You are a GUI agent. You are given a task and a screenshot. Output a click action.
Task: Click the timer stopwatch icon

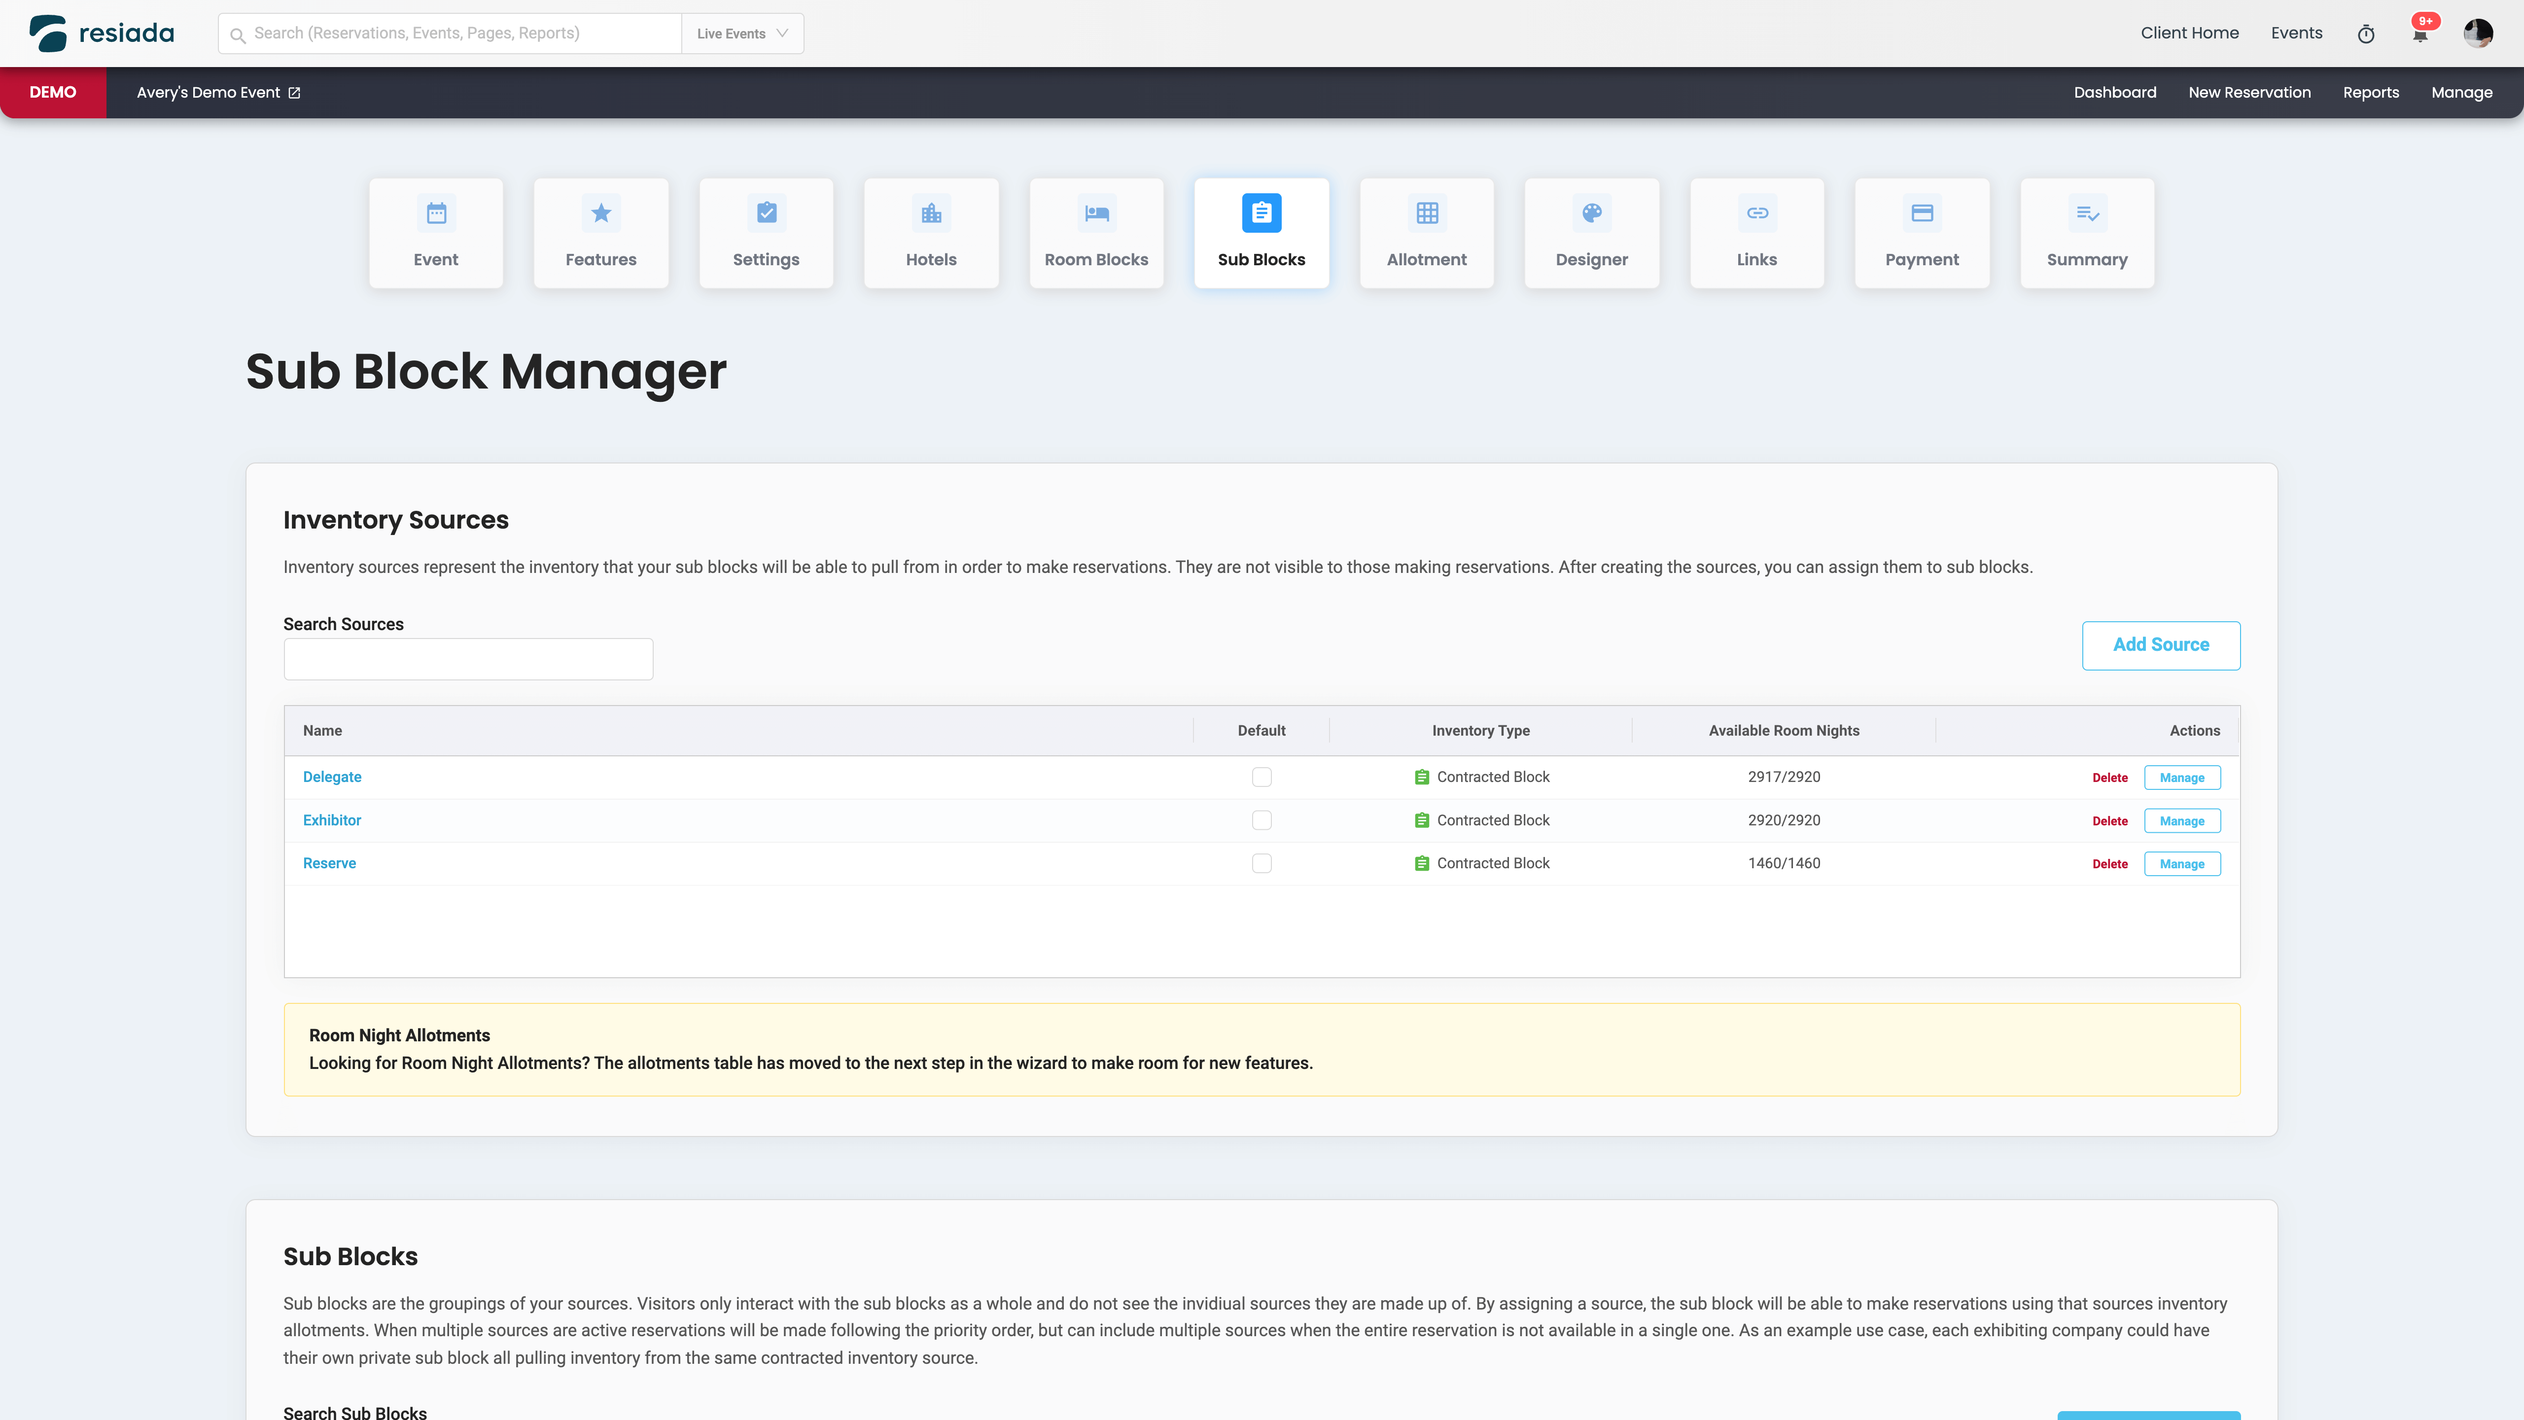click(x=2365, y=35)
